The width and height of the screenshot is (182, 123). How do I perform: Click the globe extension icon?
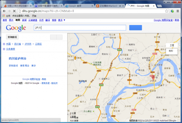tap(172, 11)
